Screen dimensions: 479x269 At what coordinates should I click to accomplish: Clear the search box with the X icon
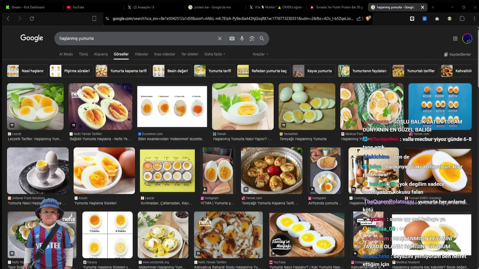[x=220, y=38]
